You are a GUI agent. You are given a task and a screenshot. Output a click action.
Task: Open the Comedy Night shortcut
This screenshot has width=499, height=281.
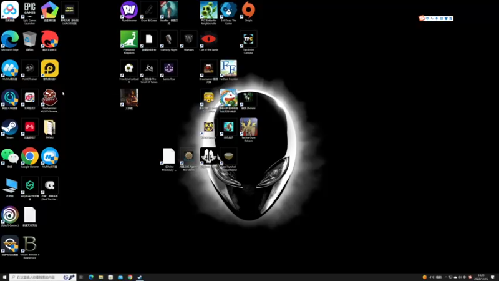pos(168,41)
